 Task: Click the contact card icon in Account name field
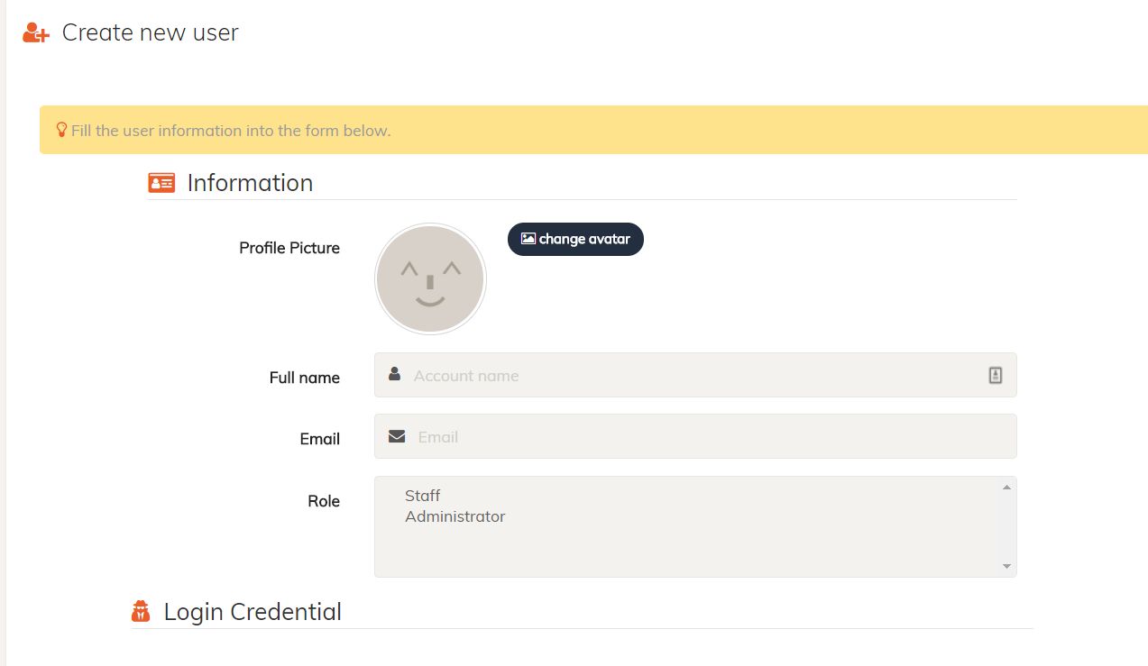[x=995, y=376]
